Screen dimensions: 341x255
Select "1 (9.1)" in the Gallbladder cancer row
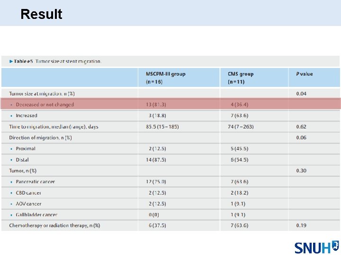point(238,215)
